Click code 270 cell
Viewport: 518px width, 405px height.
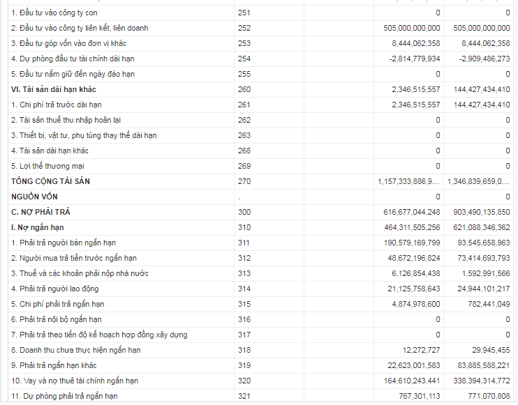coord(269,181)
